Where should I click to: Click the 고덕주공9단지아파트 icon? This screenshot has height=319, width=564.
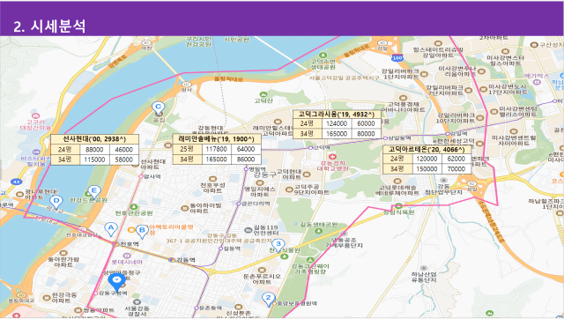tap(289, 189)
